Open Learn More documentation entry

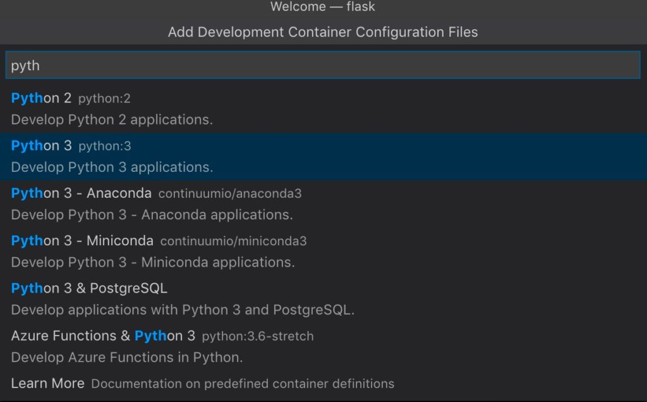coord(323,384)
